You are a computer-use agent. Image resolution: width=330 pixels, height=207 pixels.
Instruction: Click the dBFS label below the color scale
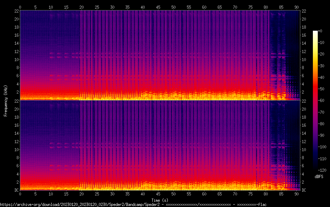[319, 177]
